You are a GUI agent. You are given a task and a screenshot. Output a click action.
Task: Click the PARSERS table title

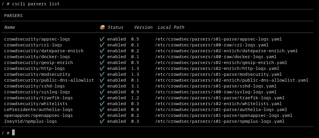pos(13,16)
